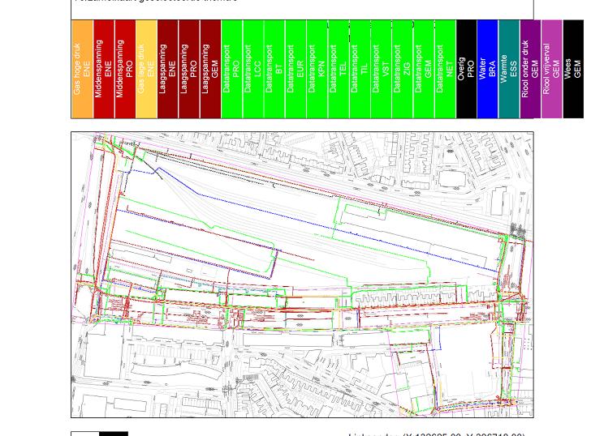
Task: Select the green Datatransport GEM legend swatch
Action: coord(424,69)
